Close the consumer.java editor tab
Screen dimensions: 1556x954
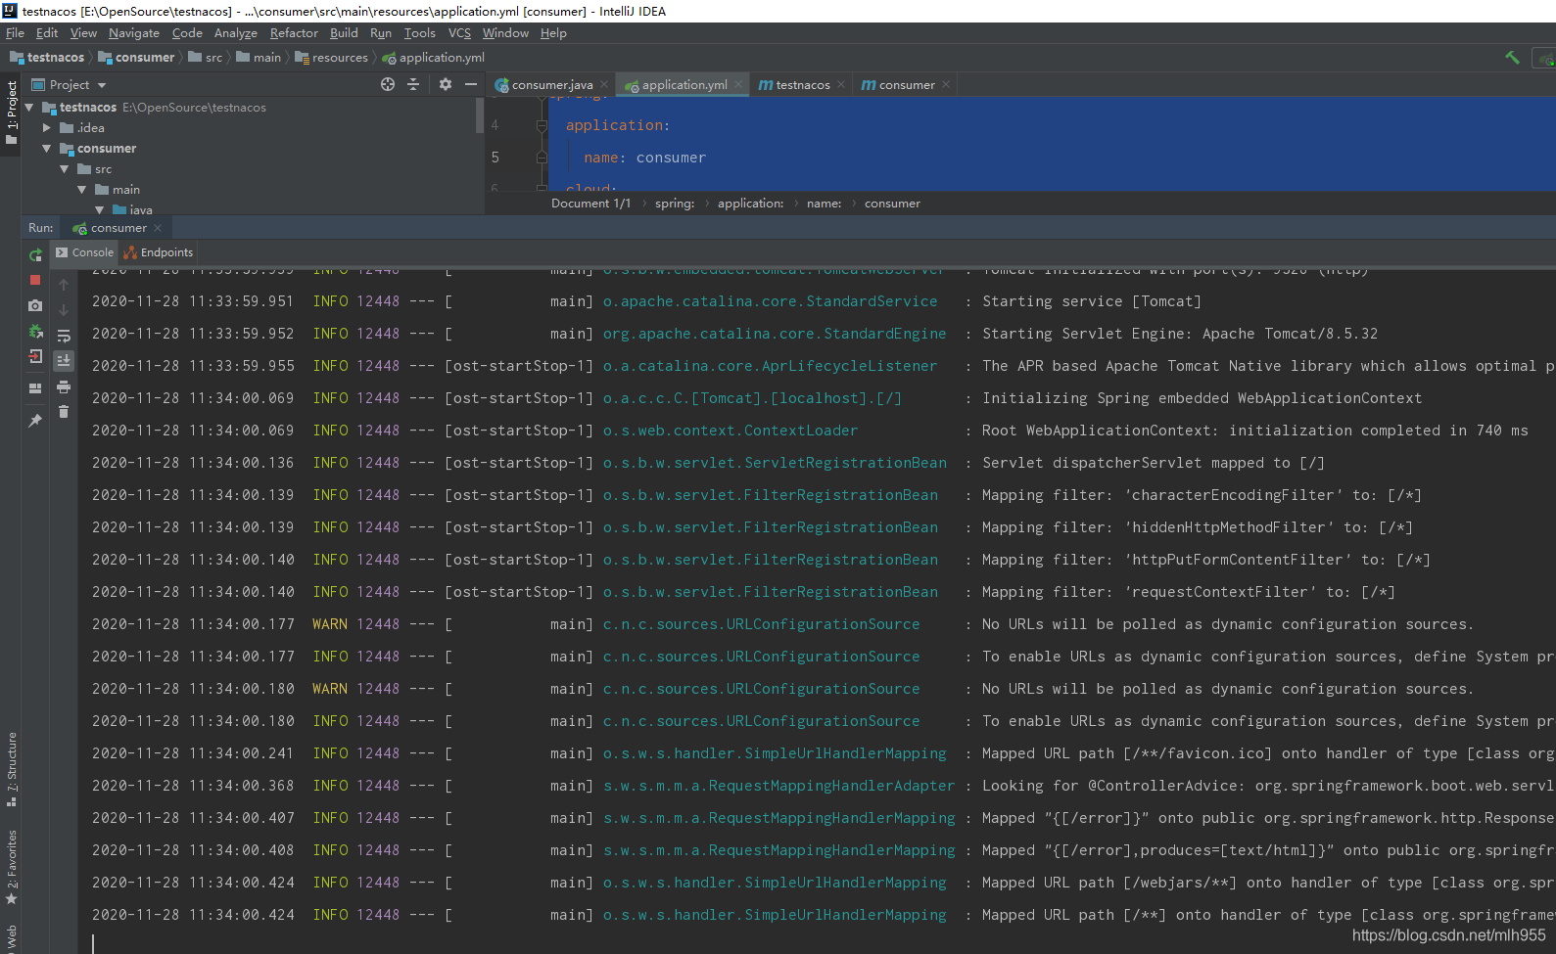tap(604, 84)
